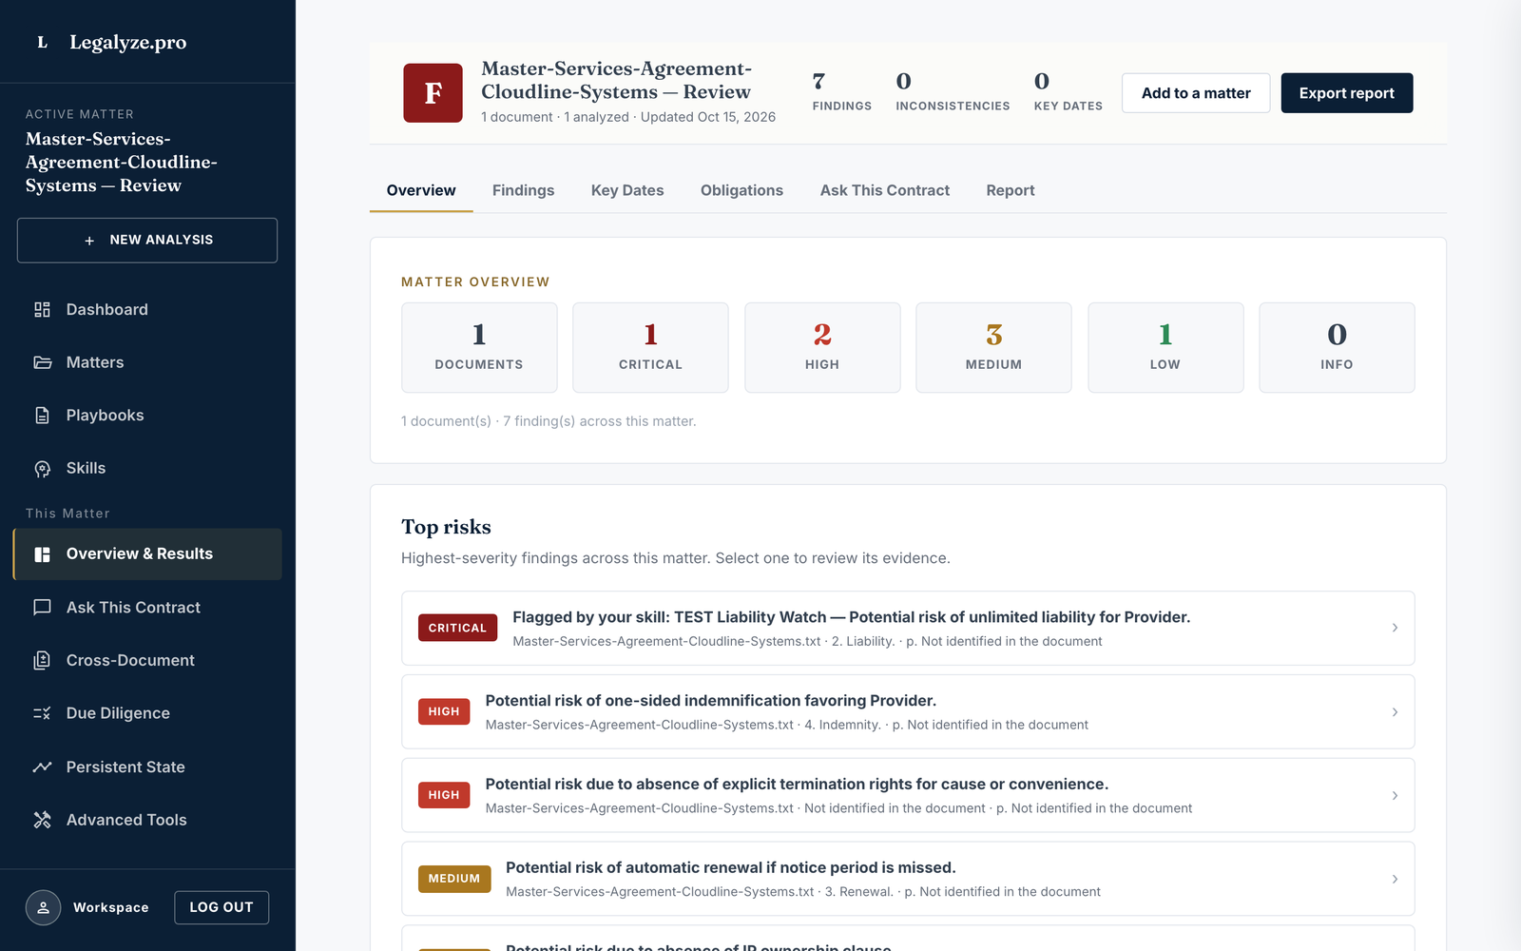Expand the one-sided indemnification finding chevron
Viewport: 1521px width, 951px height.
coord(1395,712)
